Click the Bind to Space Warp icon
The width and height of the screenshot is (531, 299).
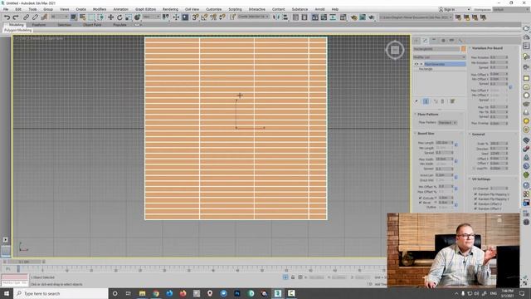pos(44,17)
